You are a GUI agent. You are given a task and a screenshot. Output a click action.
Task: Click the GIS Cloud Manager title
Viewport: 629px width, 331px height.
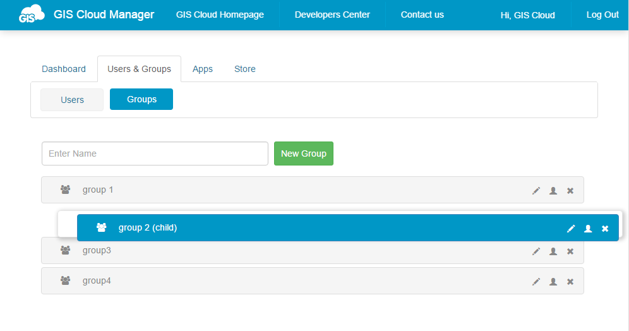click(104, 15)
